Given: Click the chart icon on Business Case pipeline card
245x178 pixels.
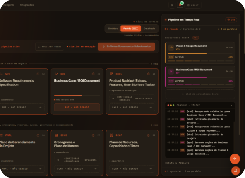Looking at the screenshot, I should [x=171, y=72].
